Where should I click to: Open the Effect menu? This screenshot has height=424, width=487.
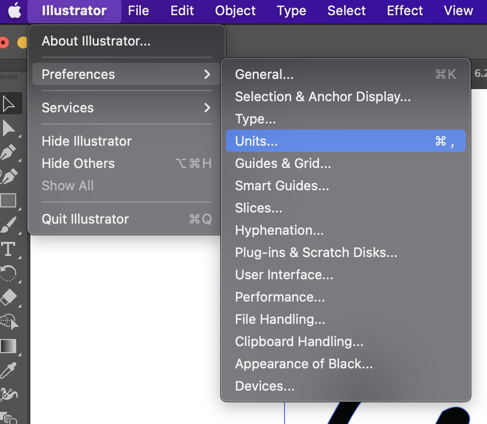click(x=404, y=11)
